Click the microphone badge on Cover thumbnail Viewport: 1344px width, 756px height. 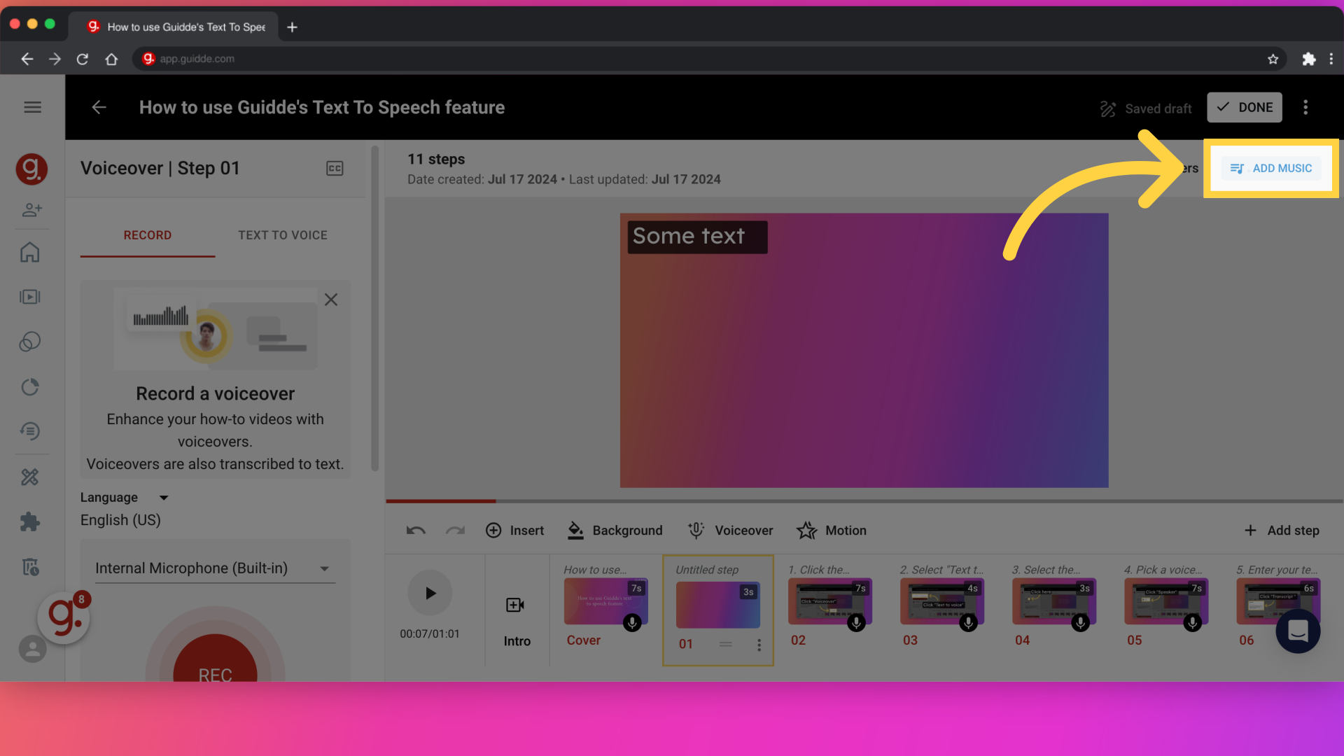[x=632, y=622]
